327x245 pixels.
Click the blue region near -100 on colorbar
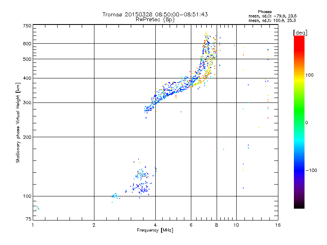[x=299, y=170]
